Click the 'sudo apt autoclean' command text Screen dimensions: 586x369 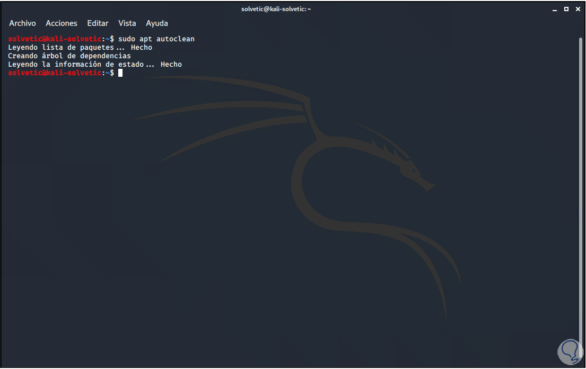pyautogui.click(x=156, y=39)
